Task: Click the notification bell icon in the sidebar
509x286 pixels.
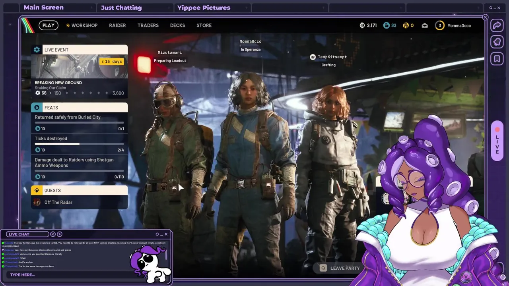Action: [497, 42]
